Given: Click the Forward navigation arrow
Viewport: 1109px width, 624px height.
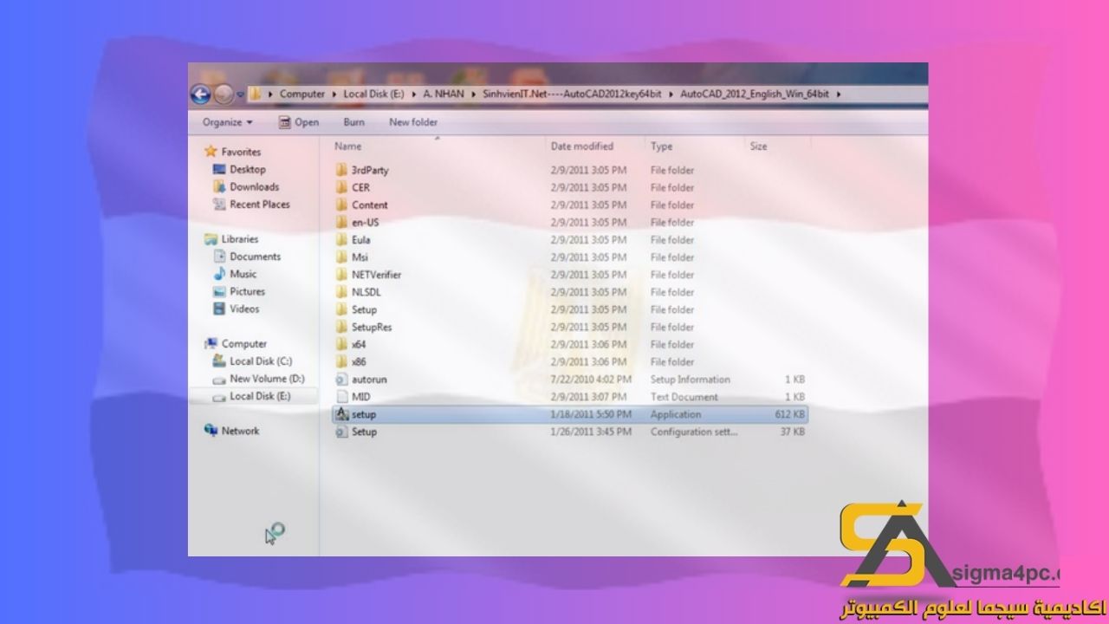Looking at the screenshot, I should pyautogui.click(x=224, y=94).
